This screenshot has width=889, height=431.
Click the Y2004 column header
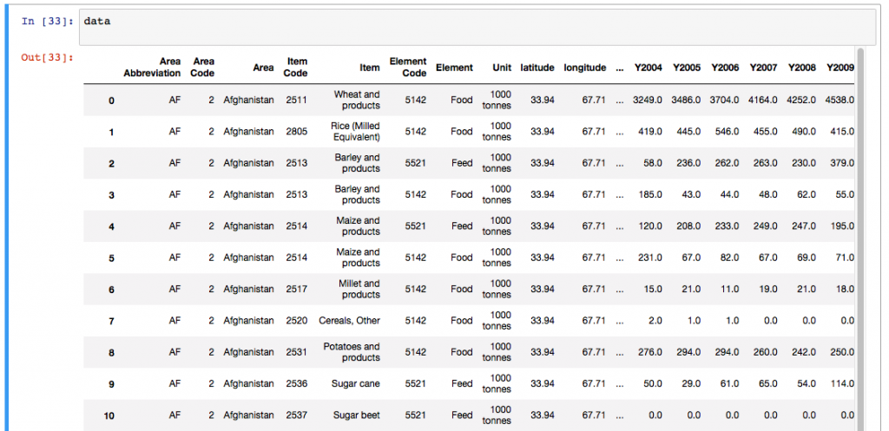click(648, 68)
